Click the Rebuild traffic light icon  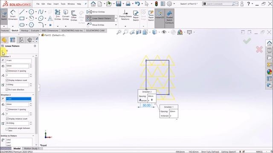(157, 4)
